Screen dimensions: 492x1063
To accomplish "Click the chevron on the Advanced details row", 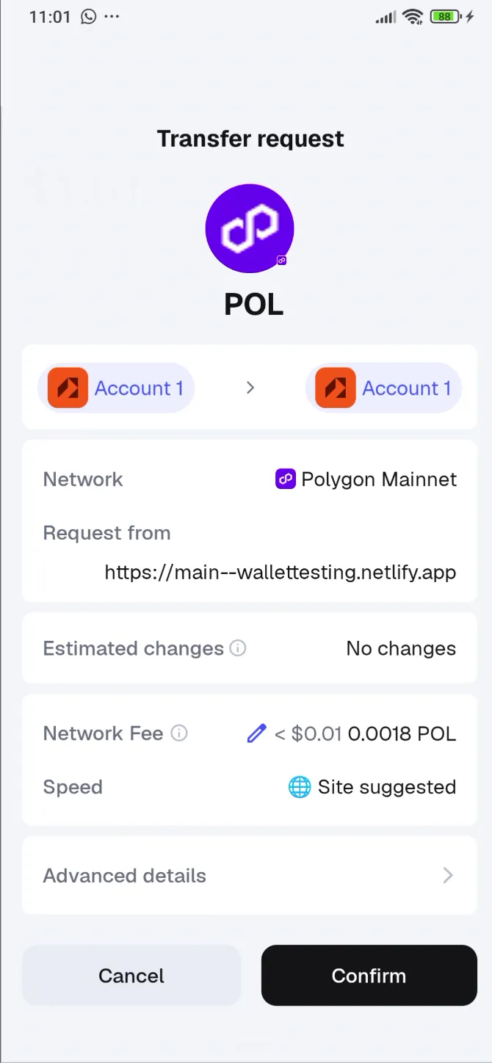I will click(x=448, y=875).
